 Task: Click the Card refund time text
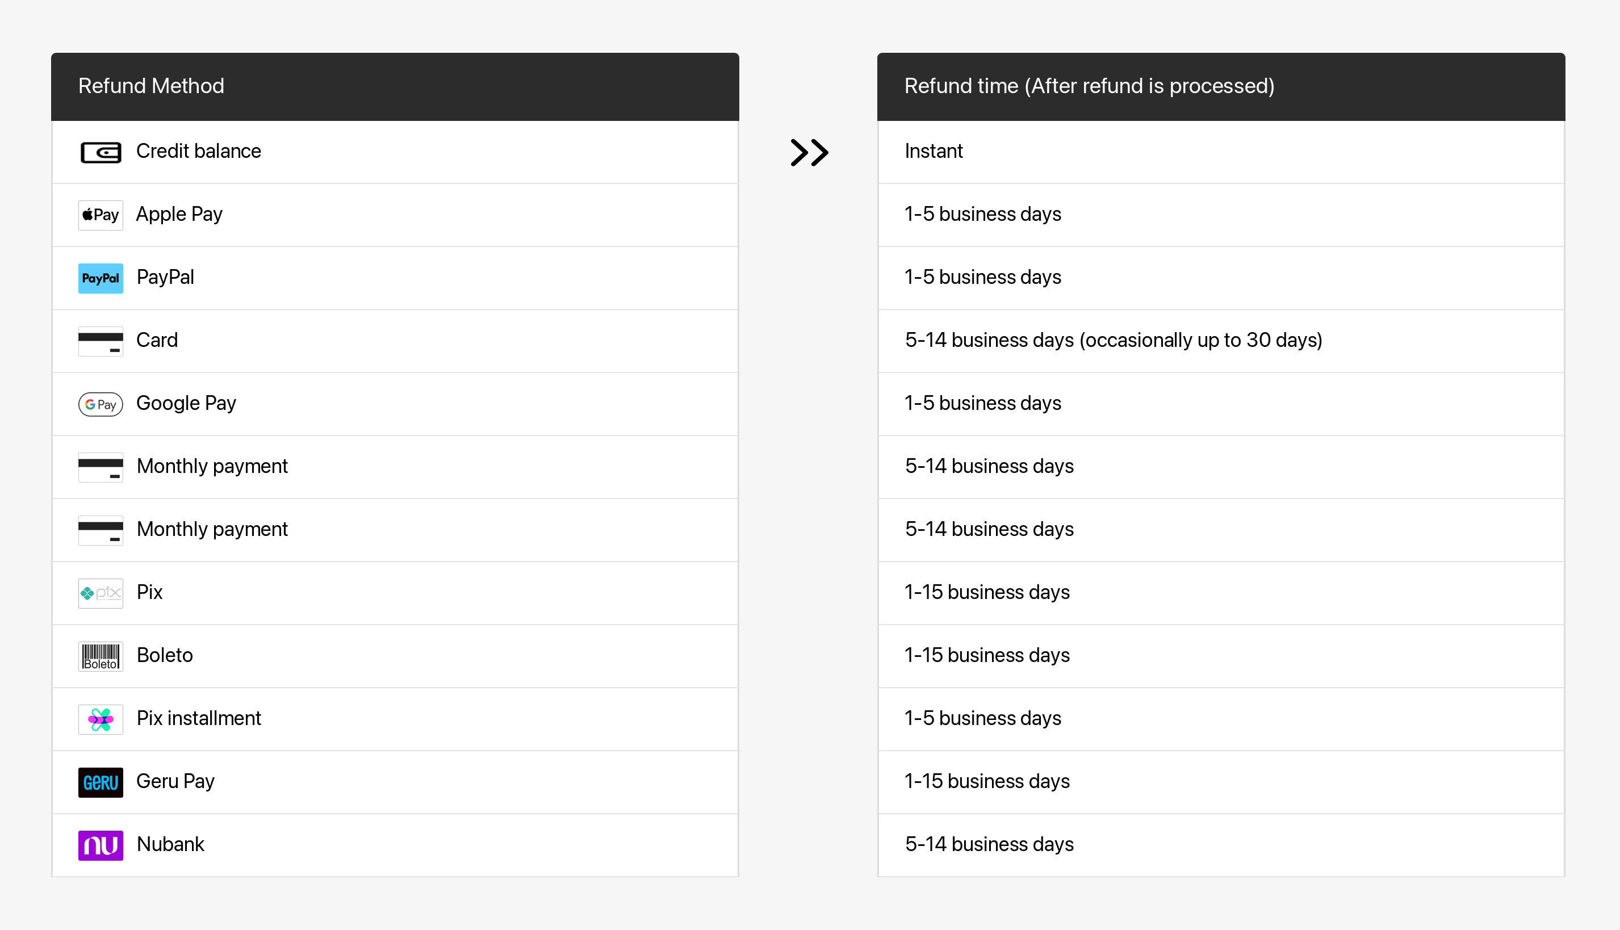tap(1113, 341)
